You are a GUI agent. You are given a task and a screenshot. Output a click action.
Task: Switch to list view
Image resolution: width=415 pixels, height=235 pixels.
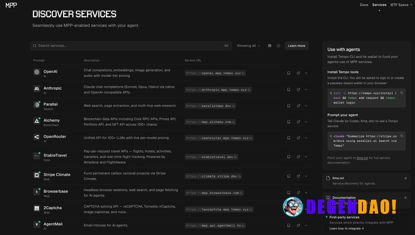269,45
